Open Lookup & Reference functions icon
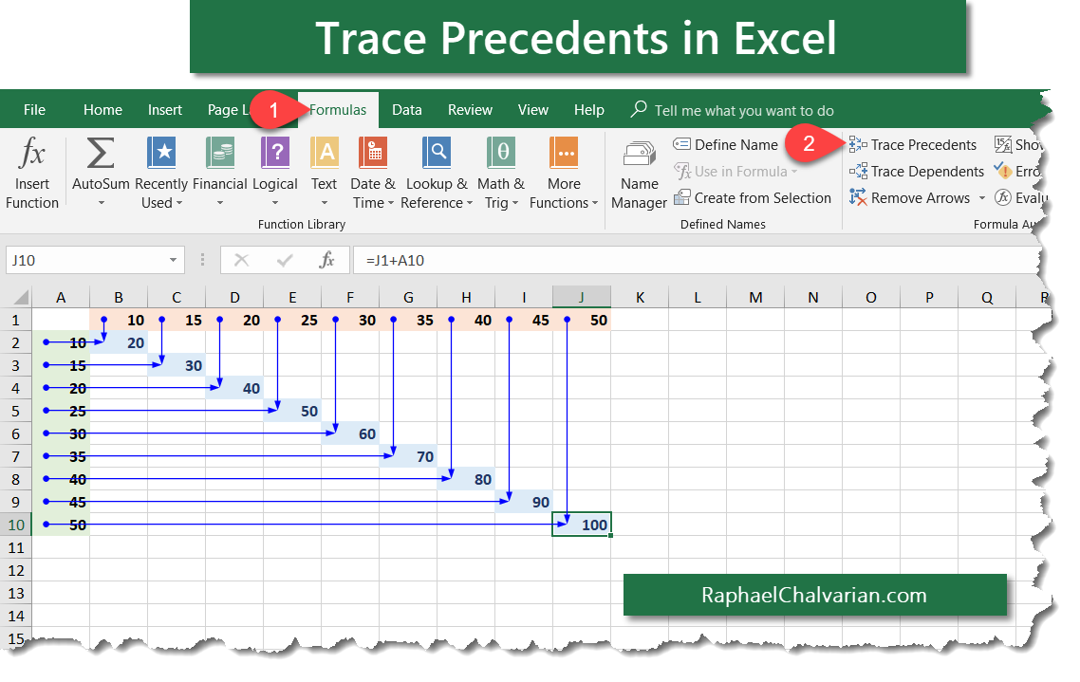The height and width of the screenshot is (682, 1080). (437, 152)
